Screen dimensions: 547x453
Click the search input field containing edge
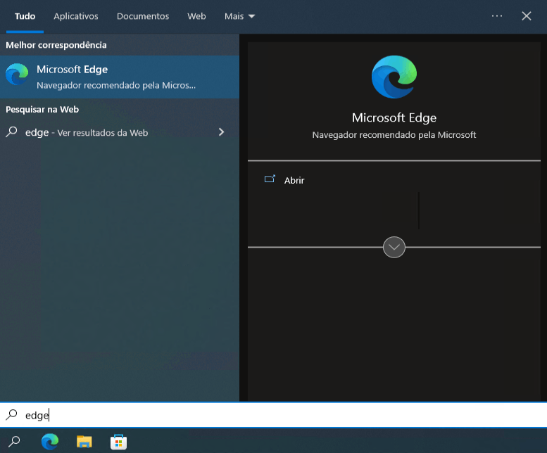pyautogui.click(x=273, y=415)
